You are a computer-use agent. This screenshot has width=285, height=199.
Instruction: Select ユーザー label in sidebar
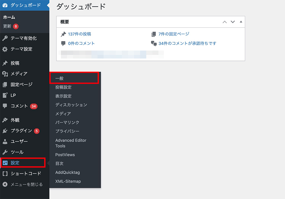coord(19,141)
